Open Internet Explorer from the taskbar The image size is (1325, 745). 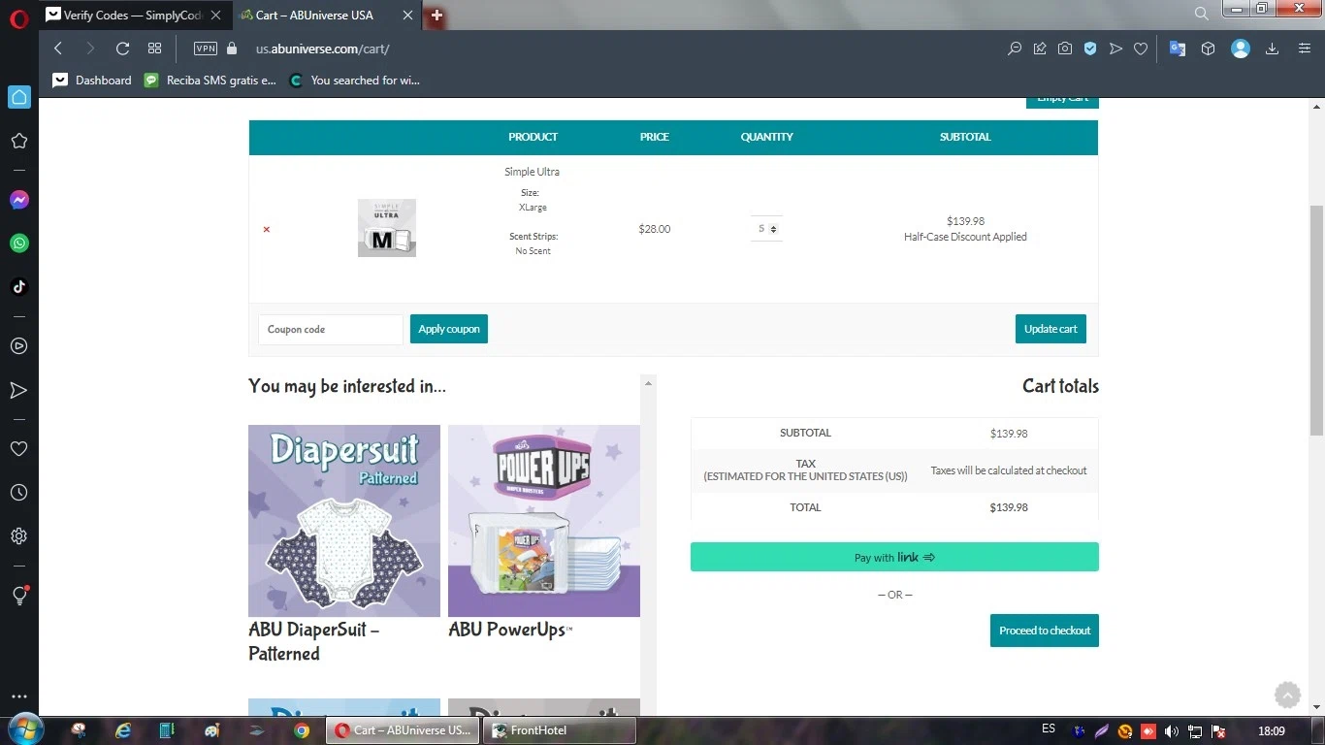(123, 730)
